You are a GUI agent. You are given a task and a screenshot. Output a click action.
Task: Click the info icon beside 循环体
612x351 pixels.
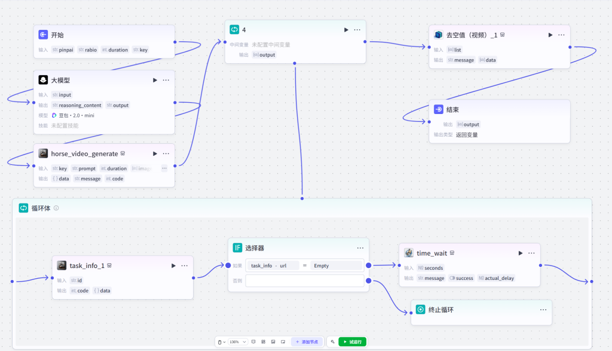[56, 208]
